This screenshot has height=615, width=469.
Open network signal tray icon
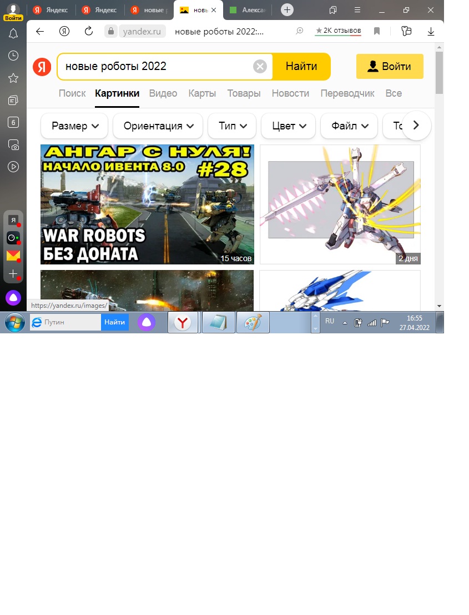point(371,323)
